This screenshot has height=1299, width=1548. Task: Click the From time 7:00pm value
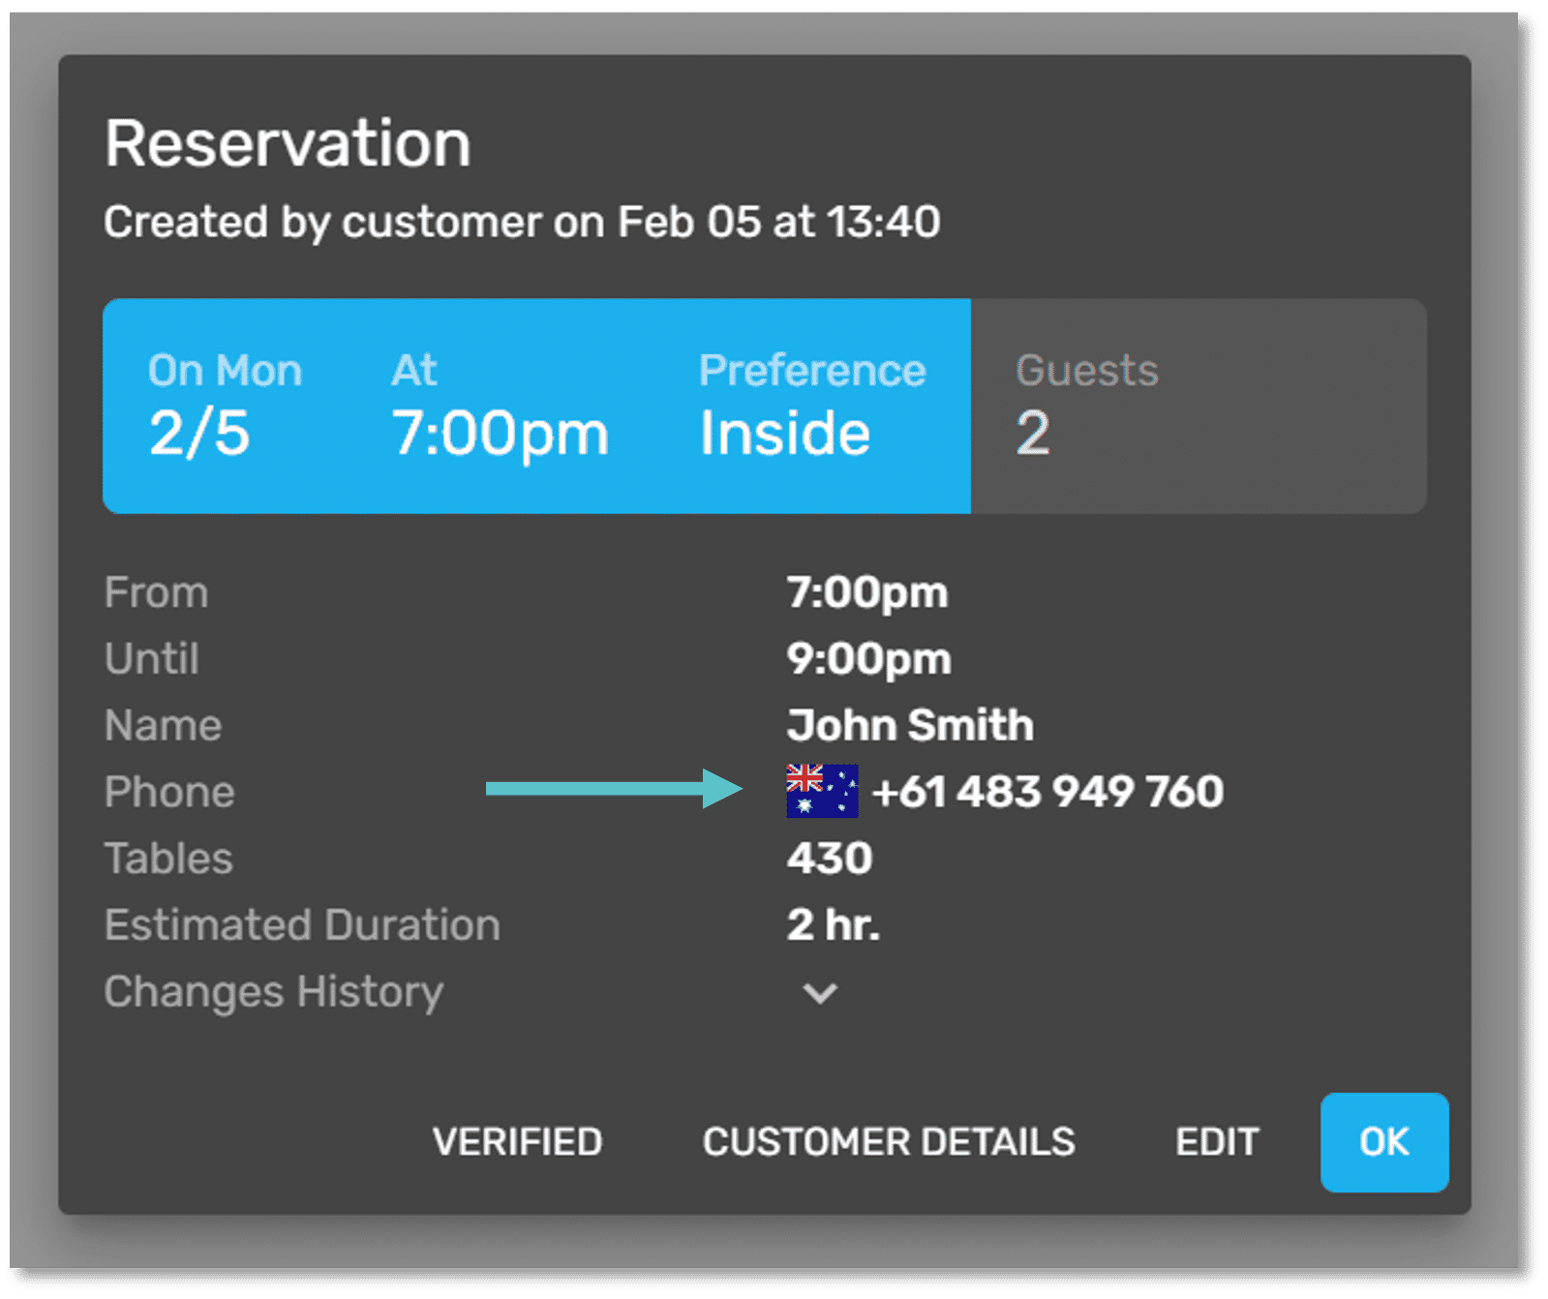pyautogui.click(x=866, y=592)
